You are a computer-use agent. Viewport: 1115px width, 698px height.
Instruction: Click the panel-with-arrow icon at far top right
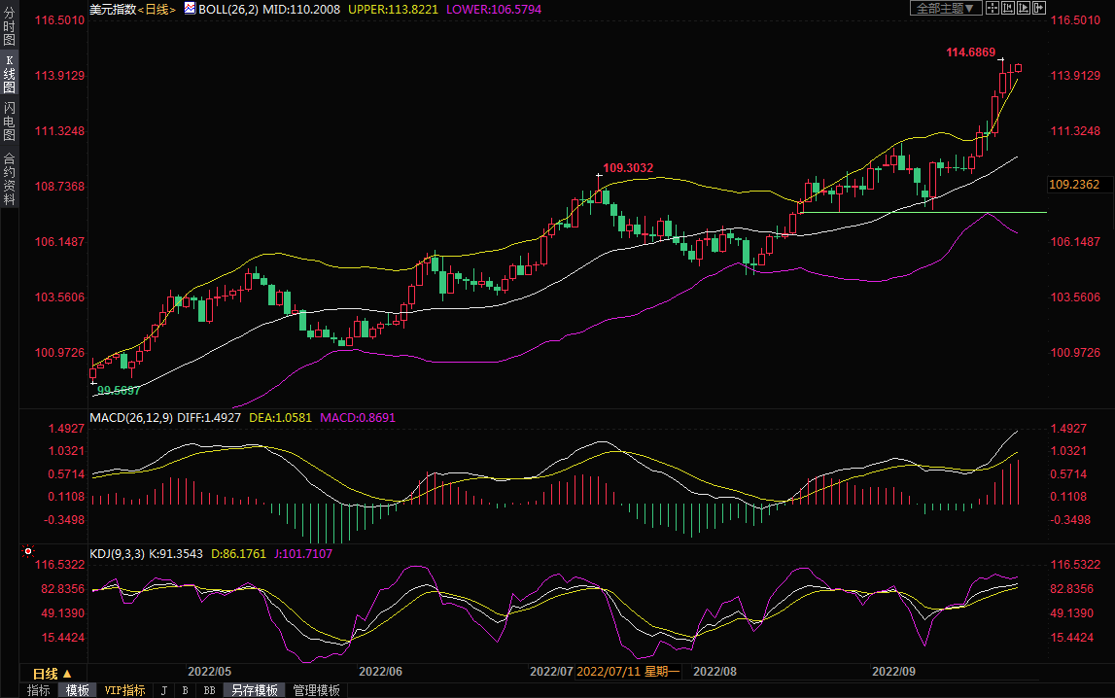pyautogui.click(x=1039, y=8)
